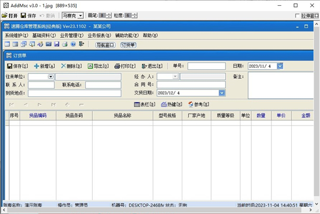
Task: Increase the 画笔 brush size stepper
Action: tap(109, 14)
